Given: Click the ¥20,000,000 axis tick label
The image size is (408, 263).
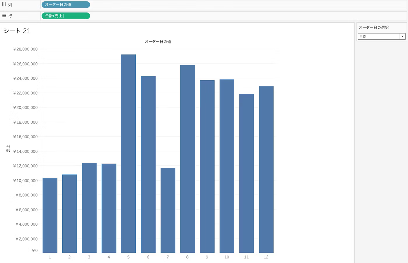Looking at the screenshot, I should pyautogui.click(x=25, y=107).
